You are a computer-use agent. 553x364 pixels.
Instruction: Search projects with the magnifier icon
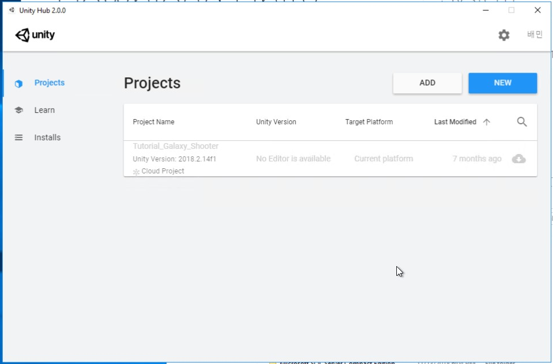[x=522, y=122]
